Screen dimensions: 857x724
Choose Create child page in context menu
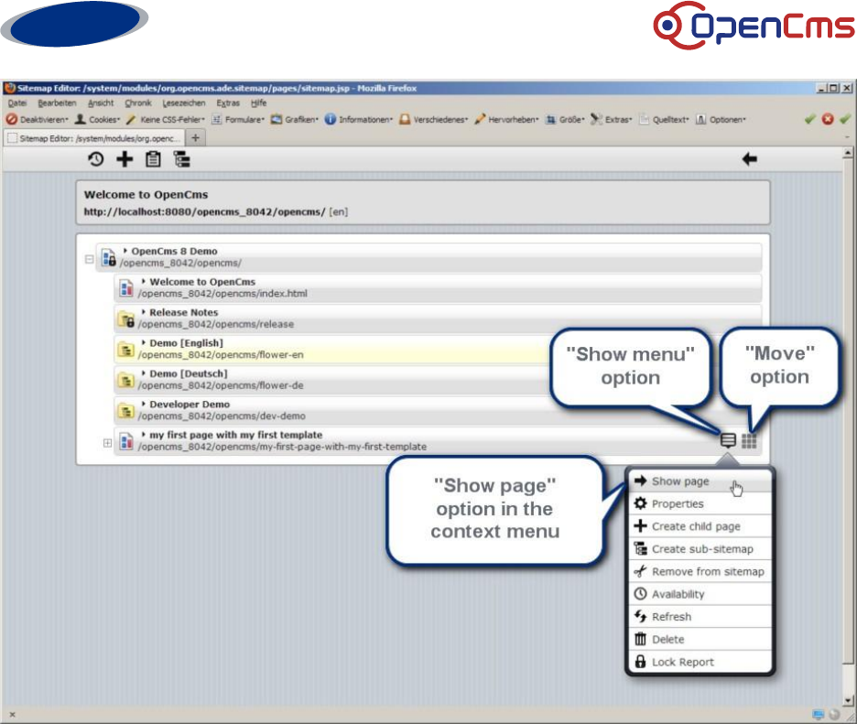click(700, 526)
